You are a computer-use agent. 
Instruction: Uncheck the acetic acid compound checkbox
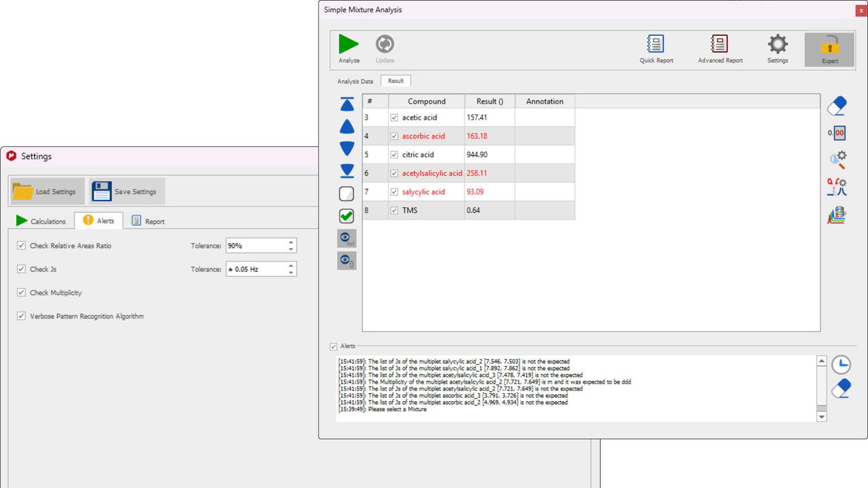coord(394,117)
